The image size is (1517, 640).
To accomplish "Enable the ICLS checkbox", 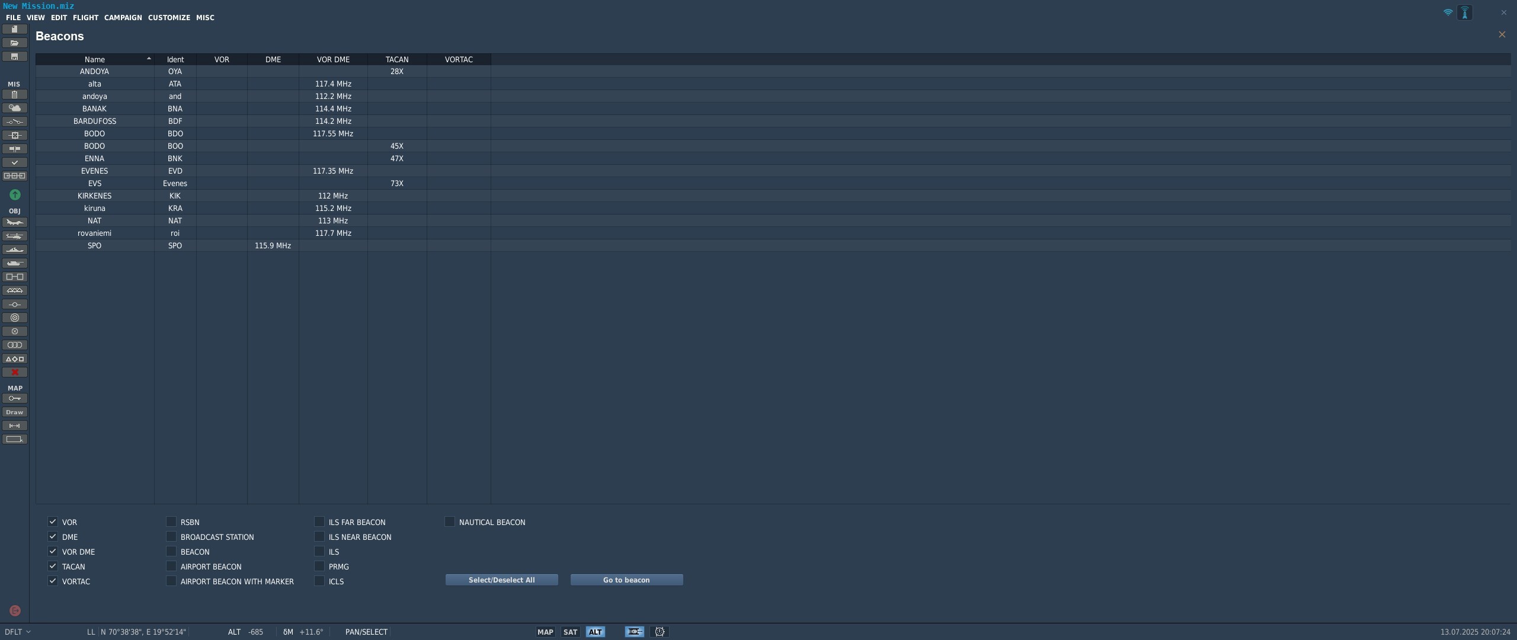I will pyautogui.click(x=319, y=581).
